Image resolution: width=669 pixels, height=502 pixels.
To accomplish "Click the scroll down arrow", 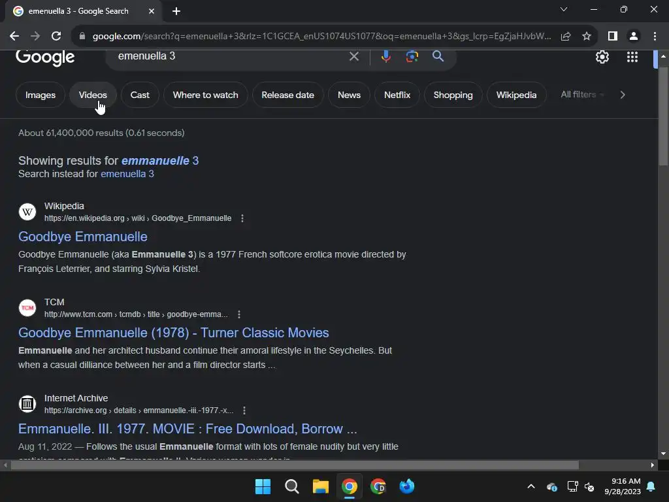I will click(x=663, y=454).
